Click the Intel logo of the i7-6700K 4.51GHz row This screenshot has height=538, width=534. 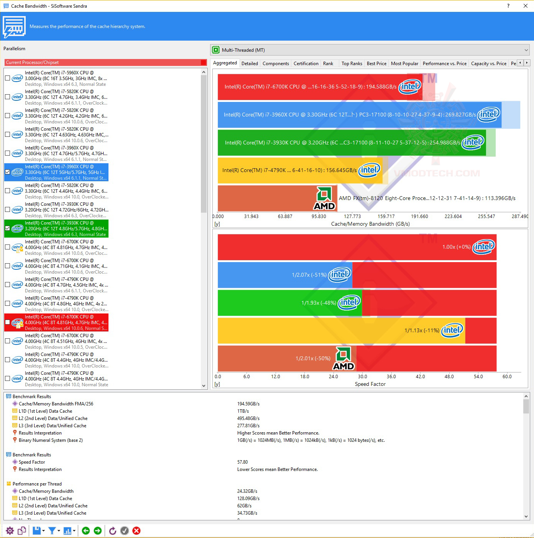[x=17, y=341]
